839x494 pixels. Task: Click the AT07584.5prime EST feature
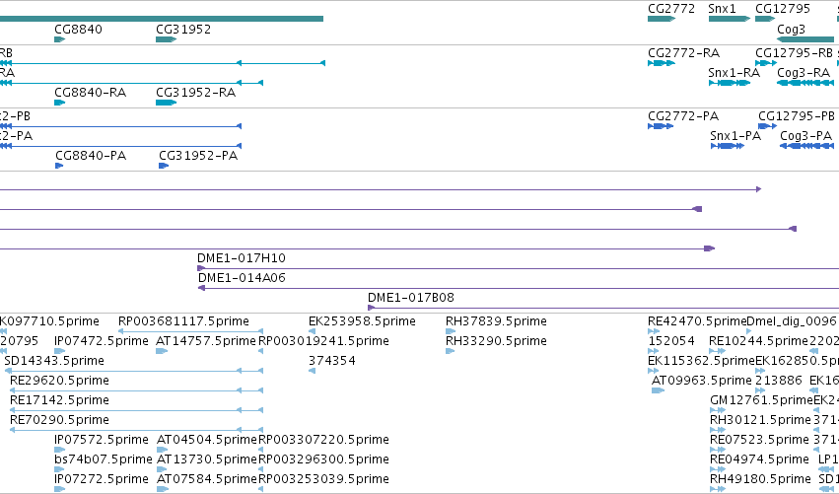pos(162,489)
